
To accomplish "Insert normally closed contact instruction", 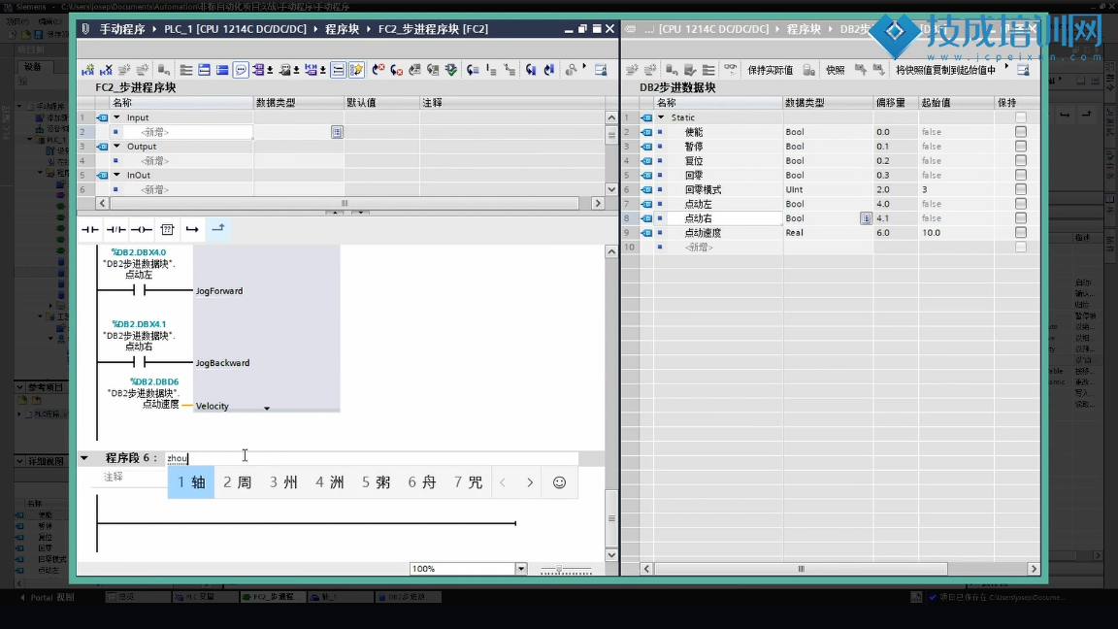I will click(x=115, y=229).
